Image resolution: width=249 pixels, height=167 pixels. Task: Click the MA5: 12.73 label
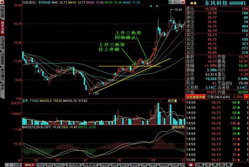[x=60, y=3]
